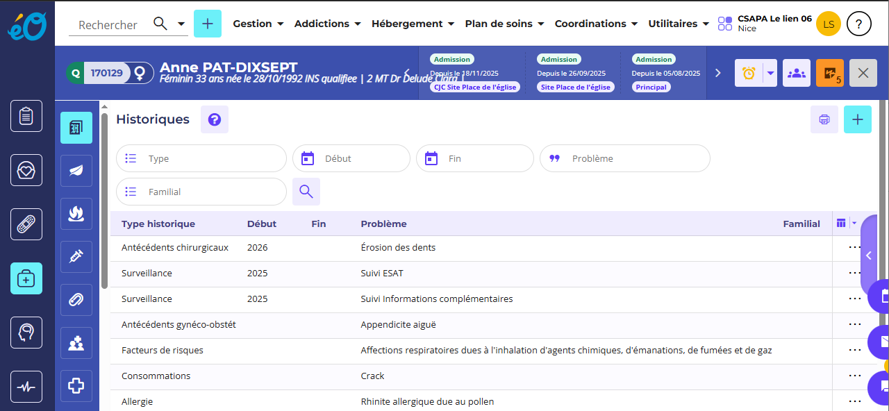
Task: Open row options for Érosion des dents
Action: [854, 247]
